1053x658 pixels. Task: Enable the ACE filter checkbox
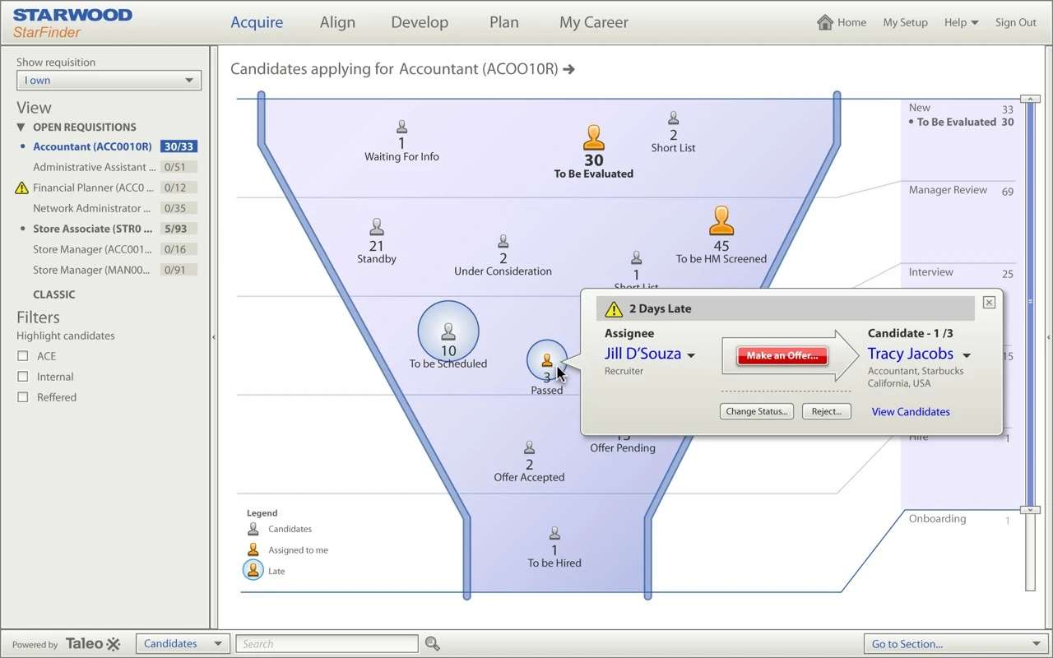pyautogui.click(x=23, y=356)
